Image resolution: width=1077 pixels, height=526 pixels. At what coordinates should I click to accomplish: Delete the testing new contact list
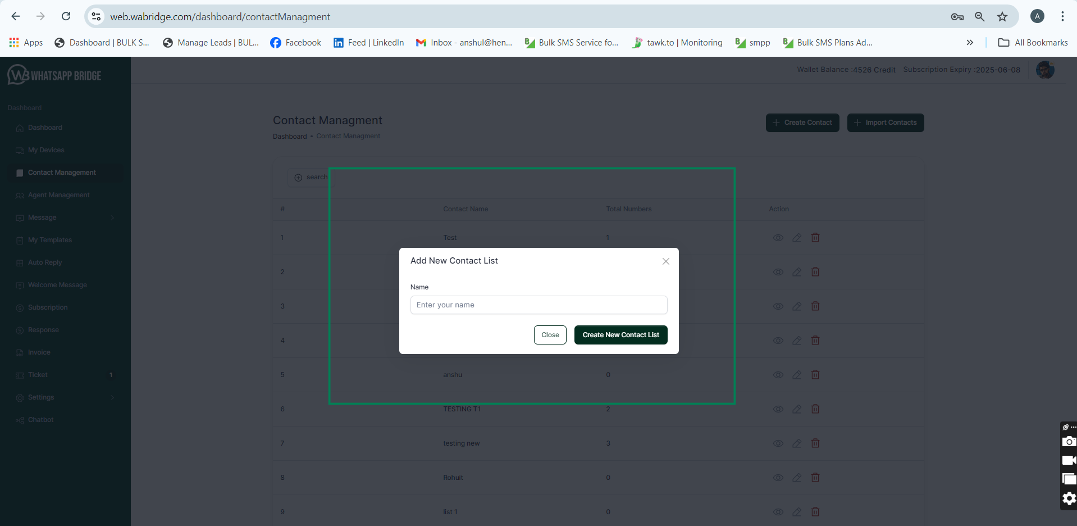pyautogui.click(x=815, y=443)
